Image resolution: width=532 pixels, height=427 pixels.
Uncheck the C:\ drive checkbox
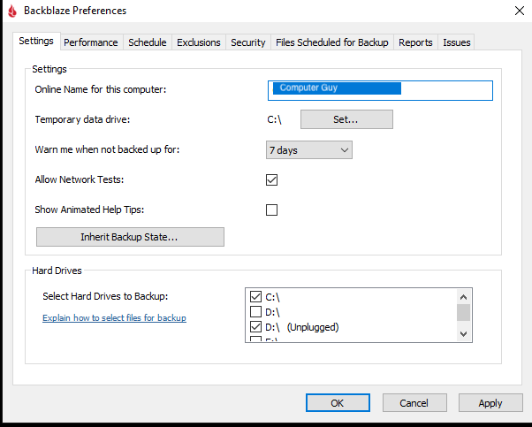(x=255, y=297)
